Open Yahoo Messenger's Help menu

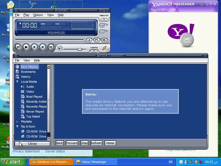[172, 10]
